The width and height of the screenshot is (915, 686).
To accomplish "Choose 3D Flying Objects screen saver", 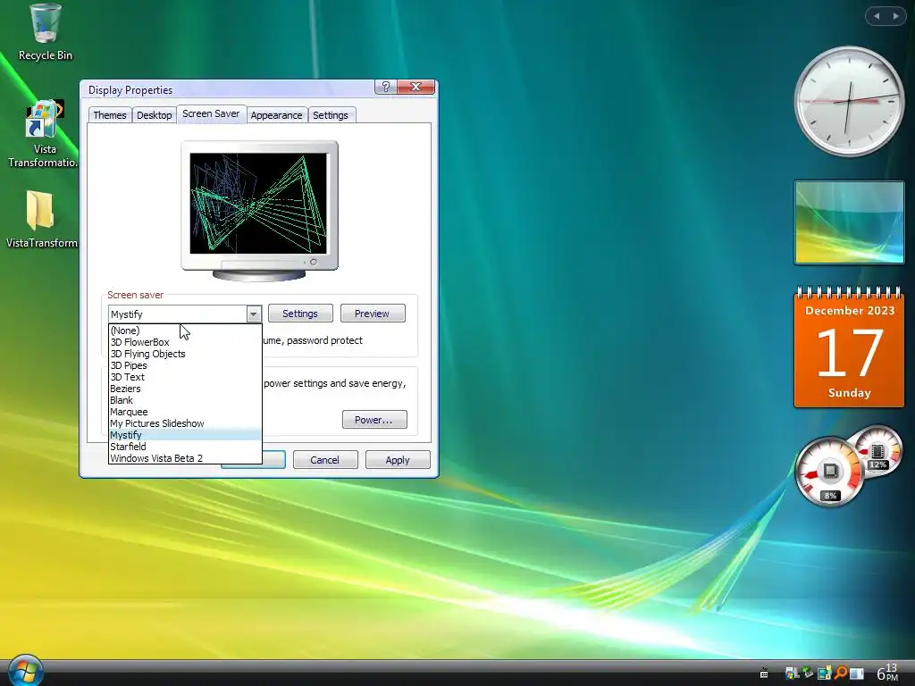I will (185, 354).
